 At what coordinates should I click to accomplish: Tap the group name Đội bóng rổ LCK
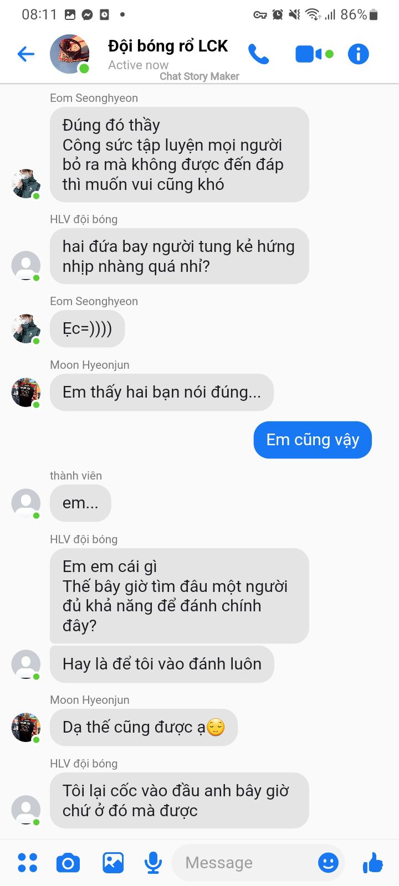point(168,46)
